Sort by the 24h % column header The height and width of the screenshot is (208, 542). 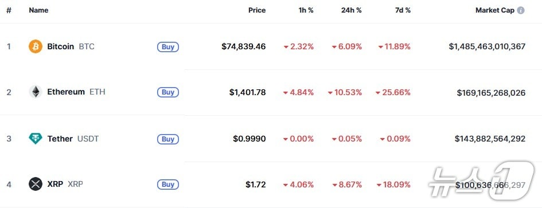tap(351, 10)
